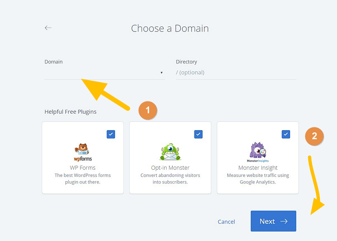The image size is (337, 241).
Task: Click the 'Directory' field label
Action: coord(186,62)
